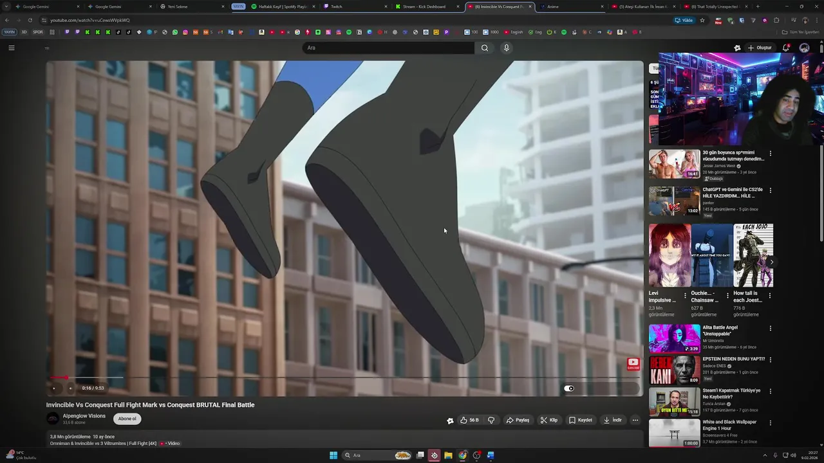Click the youtube.com address bar URL
824x463 pixels.
point(90,20)
